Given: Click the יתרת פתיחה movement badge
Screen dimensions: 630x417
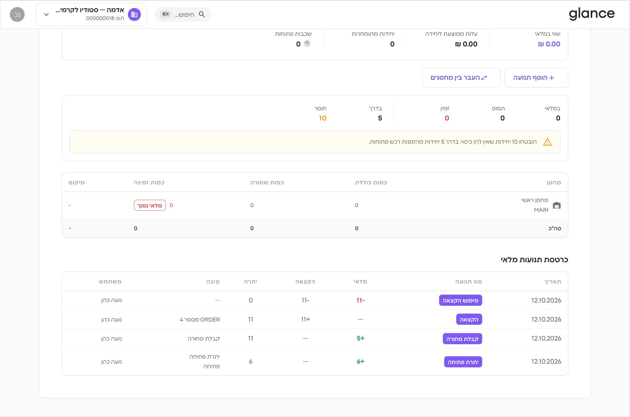Looking at the screenshot, I should [463, 362].
